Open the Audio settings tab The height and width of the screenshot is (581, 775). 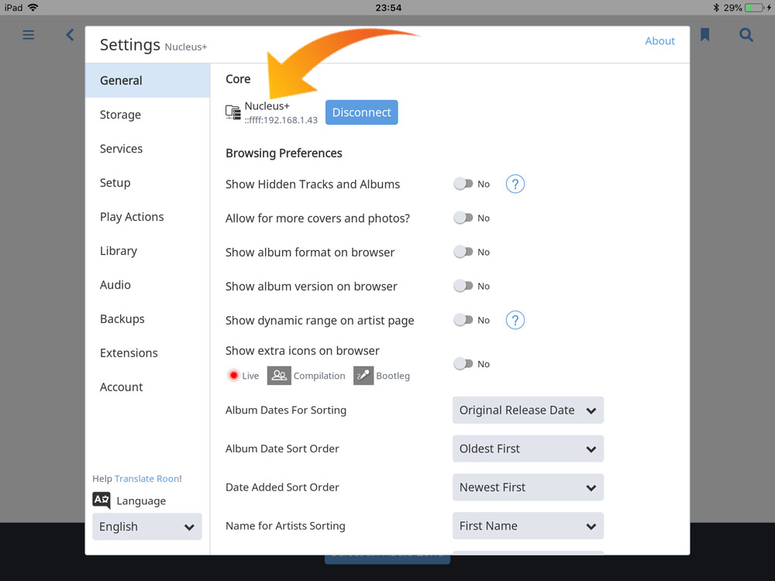pos(115,285)
